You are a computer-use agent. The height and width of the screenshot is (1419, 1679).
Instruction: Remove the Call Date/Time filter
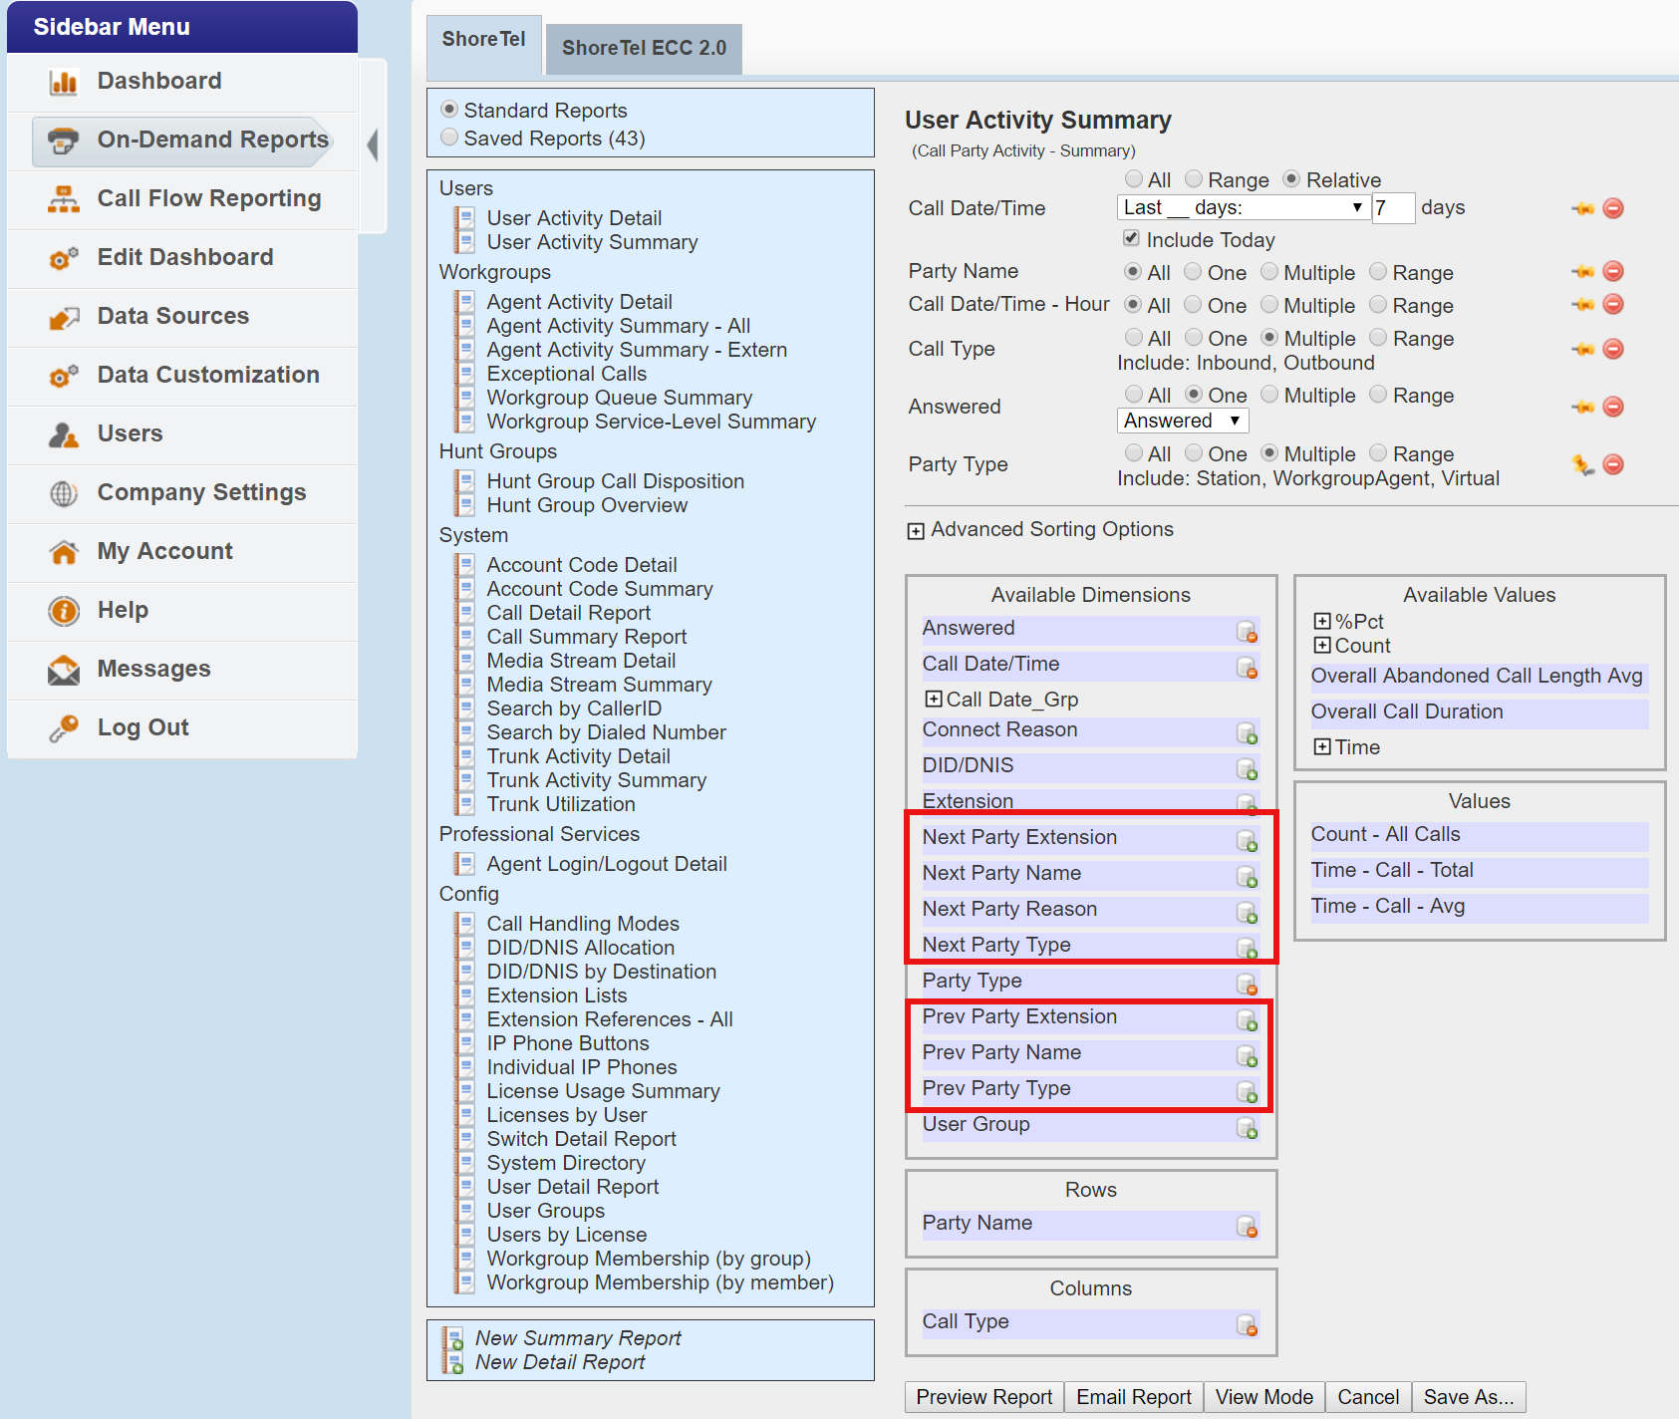pos(1614,208)
